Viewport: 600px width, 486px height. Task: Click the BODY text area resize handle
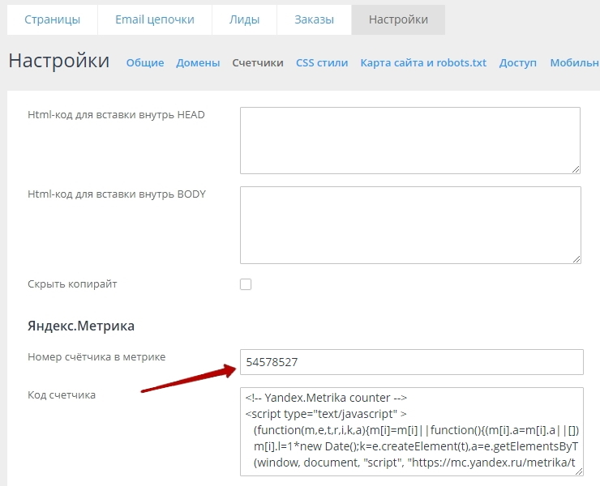[x=576, y=259]
